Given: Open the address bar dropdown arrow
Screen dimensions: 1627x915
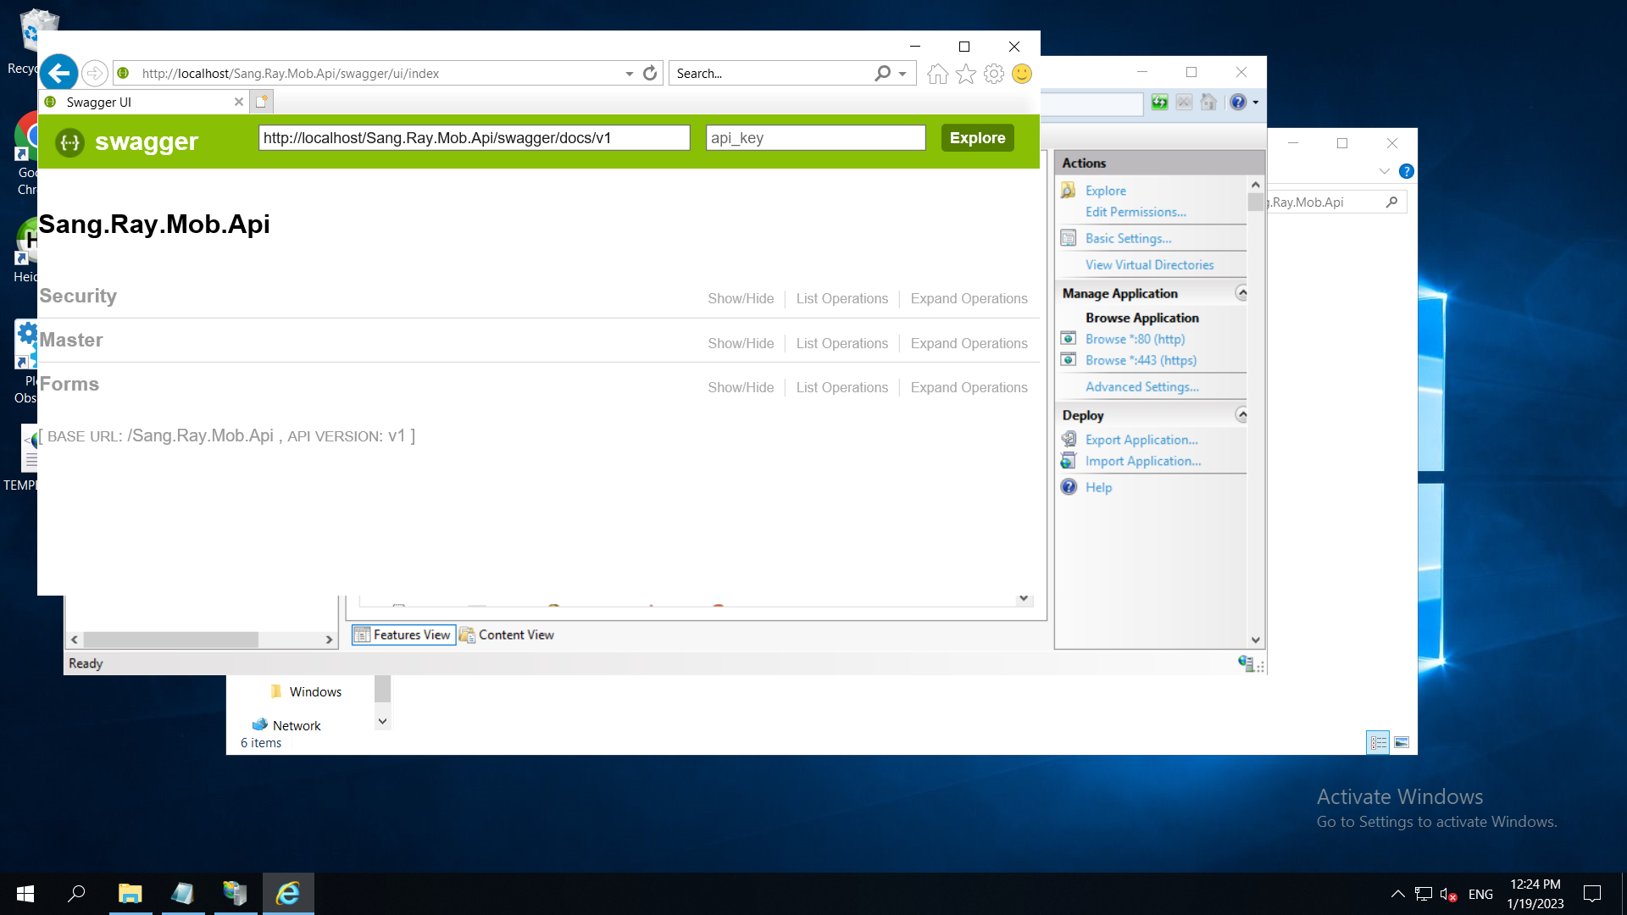Looking at the screenshot, I should click(630, 74).
